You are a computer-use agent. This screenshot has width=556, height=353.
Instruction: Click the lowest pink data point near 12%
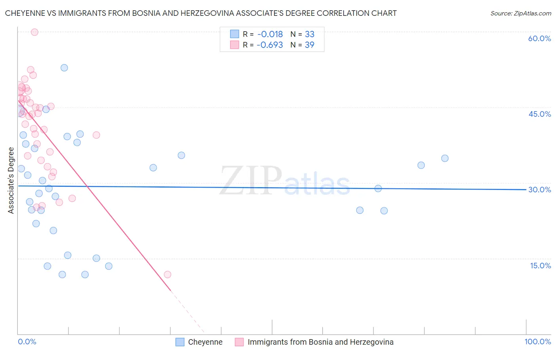[167, 274]
